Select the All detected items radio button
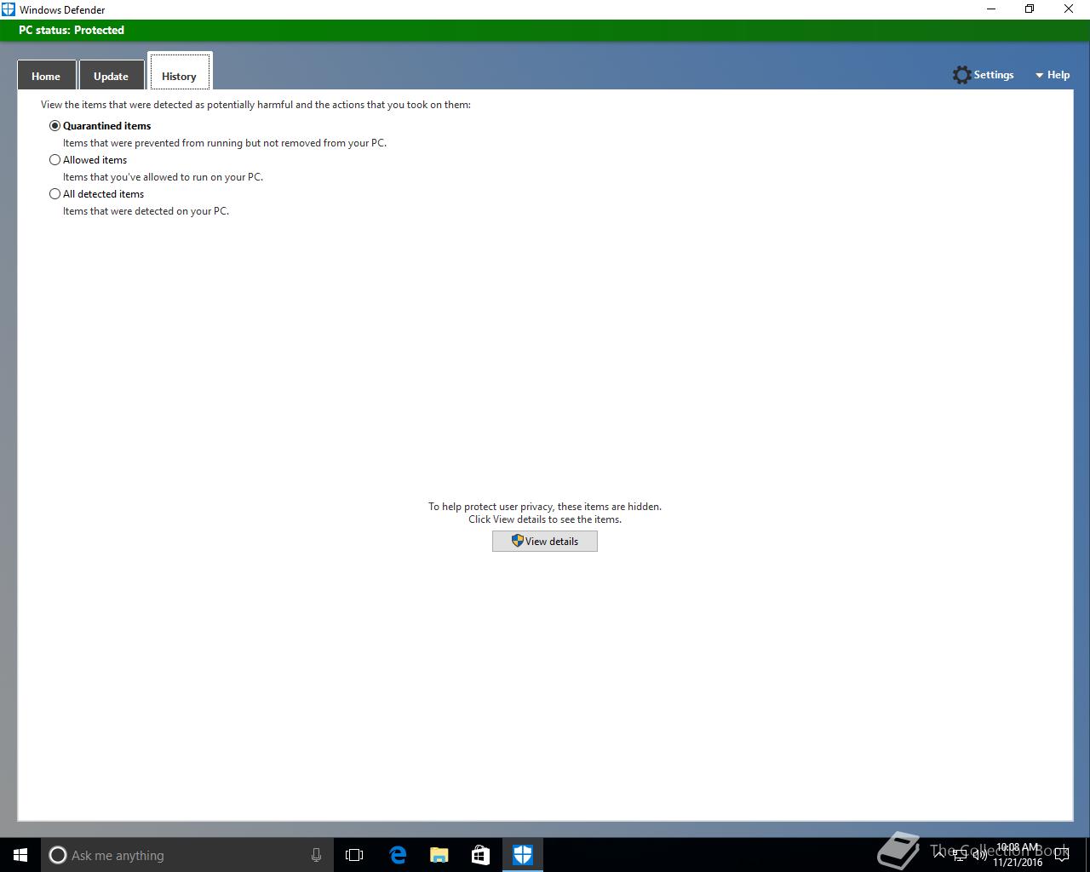 coord(55,193)
